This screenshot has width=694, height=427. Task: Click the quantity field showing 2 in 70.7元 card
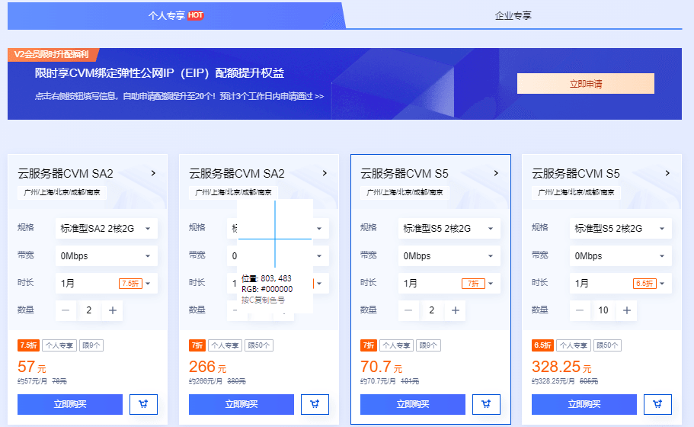431,310
